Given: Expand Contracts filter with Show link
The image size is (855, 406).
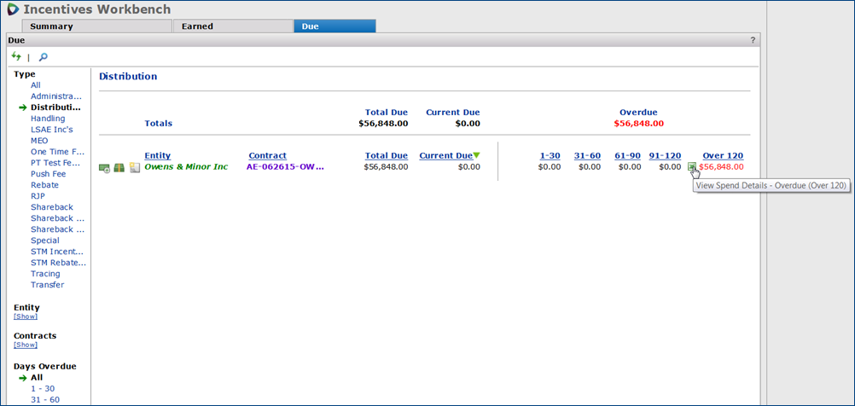Looking at the screenshot, I should pyautogui.click(x=26, y=345).
